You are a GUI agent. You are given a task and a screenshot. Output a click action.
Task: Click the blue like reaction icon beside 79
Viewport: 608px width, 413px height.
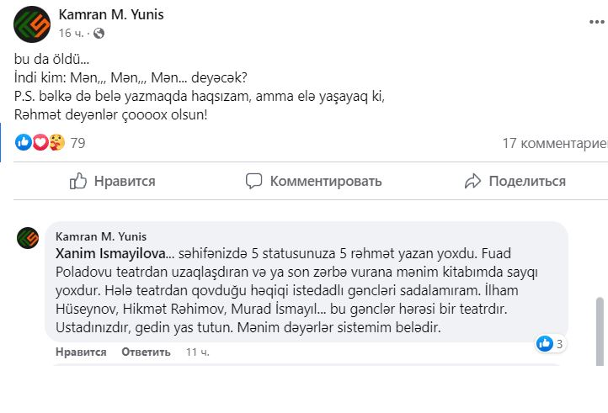(x=24, y=143)
